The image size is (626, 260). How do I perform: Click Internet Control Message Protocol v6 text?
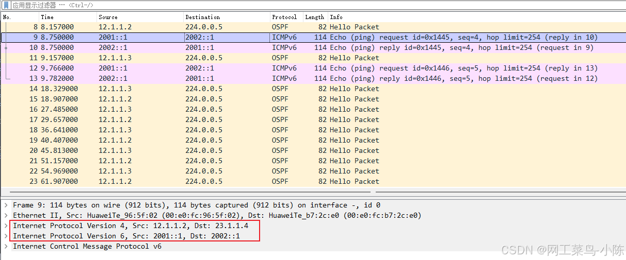pyautogui.click(x=87, y=246)
